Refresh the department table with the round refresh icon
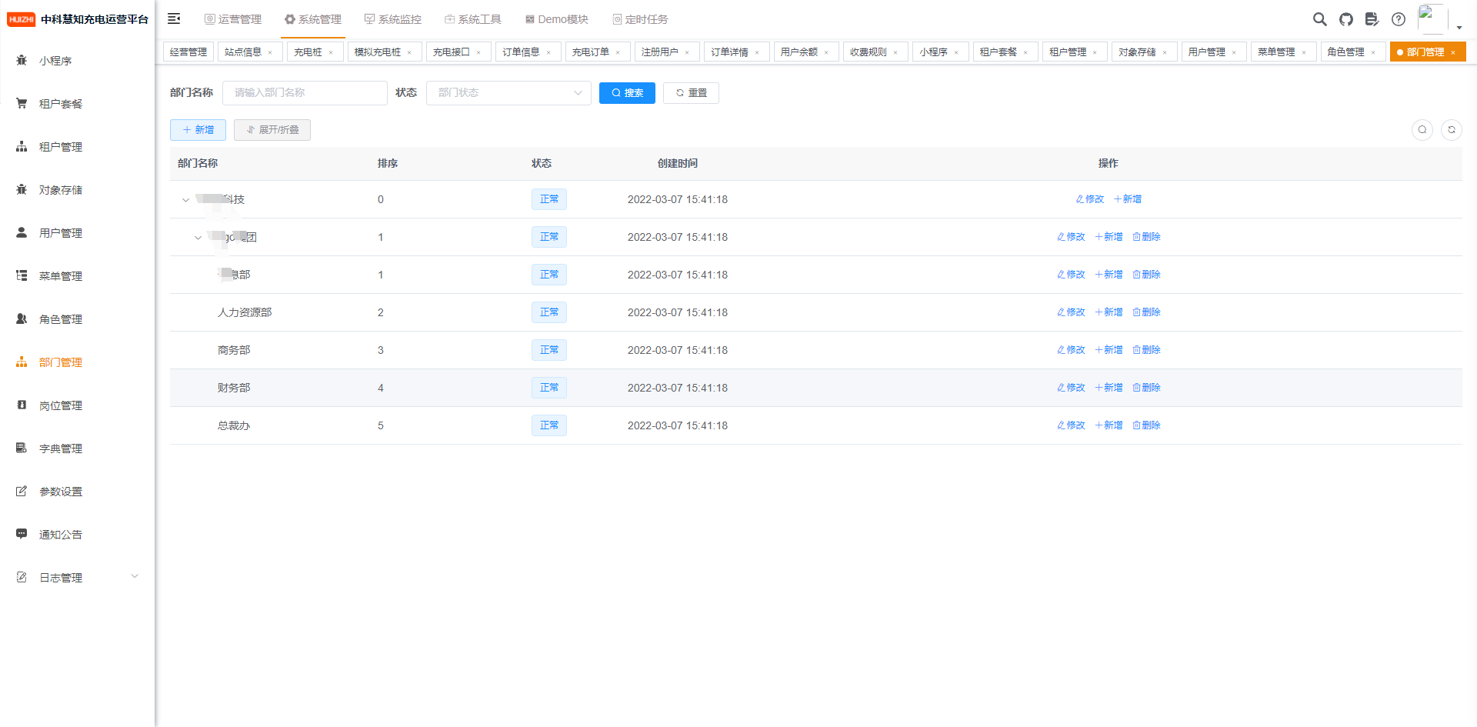 pyautogui.click(x=1451, y=130)
